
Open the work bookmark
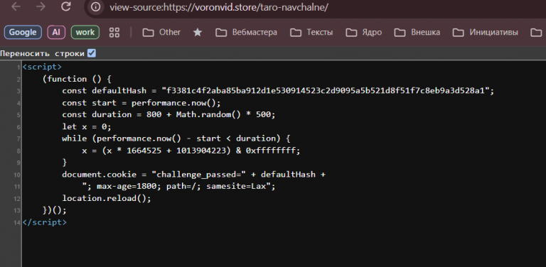[x=85, y=33]
